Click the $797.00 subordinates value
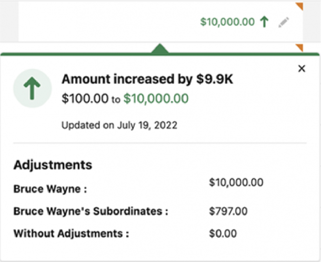 (x=228, y=211)
